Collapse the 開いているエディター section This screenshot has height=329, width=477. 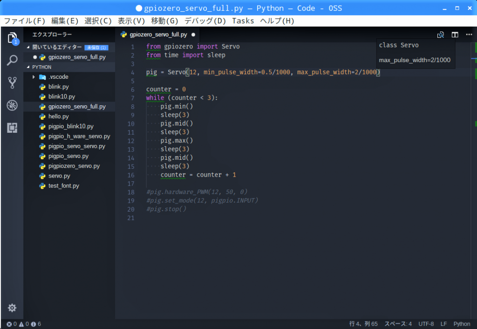[28, 47]
